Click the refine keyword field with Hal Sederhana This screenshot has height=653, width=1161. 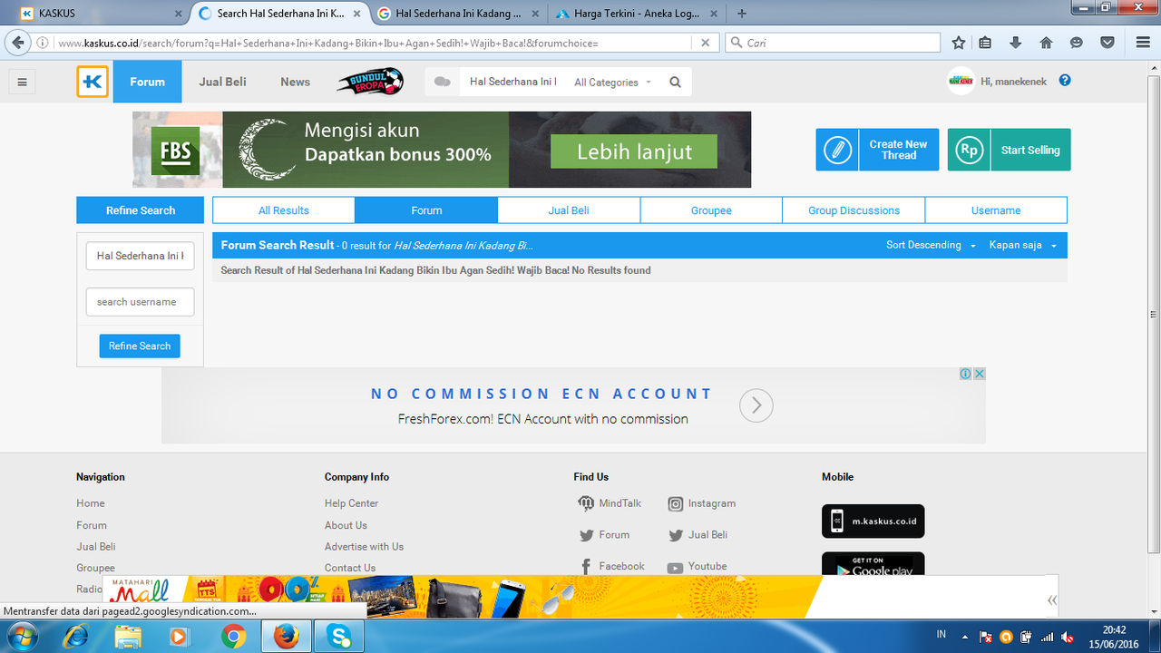(140, 256)
